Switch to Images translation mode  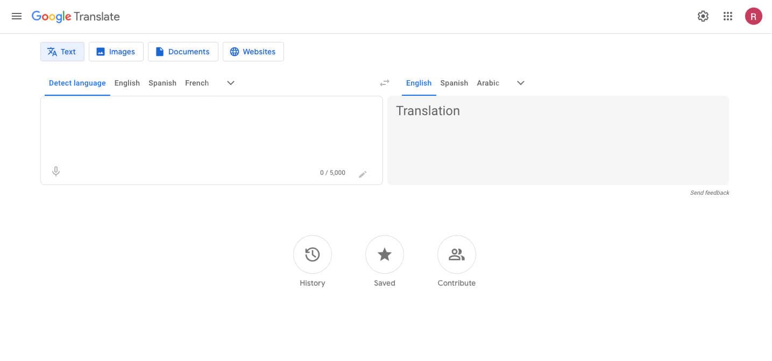pyautogui.click(x=116, y=52)
